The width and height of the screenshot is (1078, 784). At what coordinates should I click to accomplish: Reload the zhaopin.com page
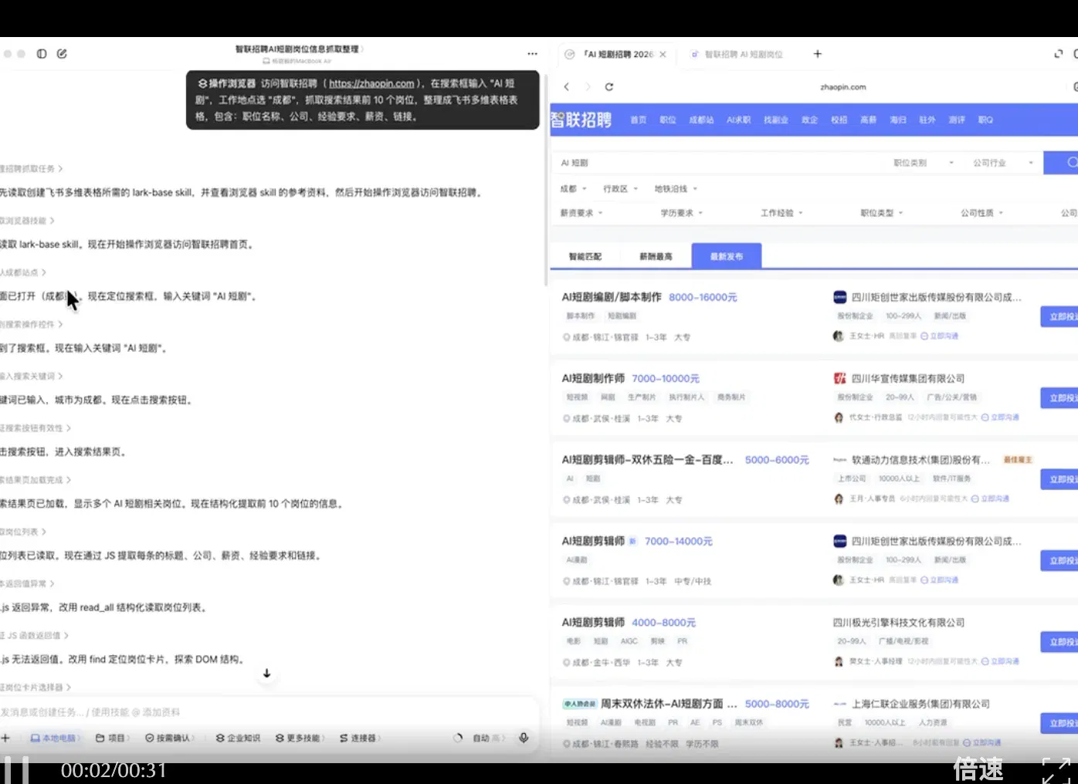pyautogui.click(x=608, y=87)
